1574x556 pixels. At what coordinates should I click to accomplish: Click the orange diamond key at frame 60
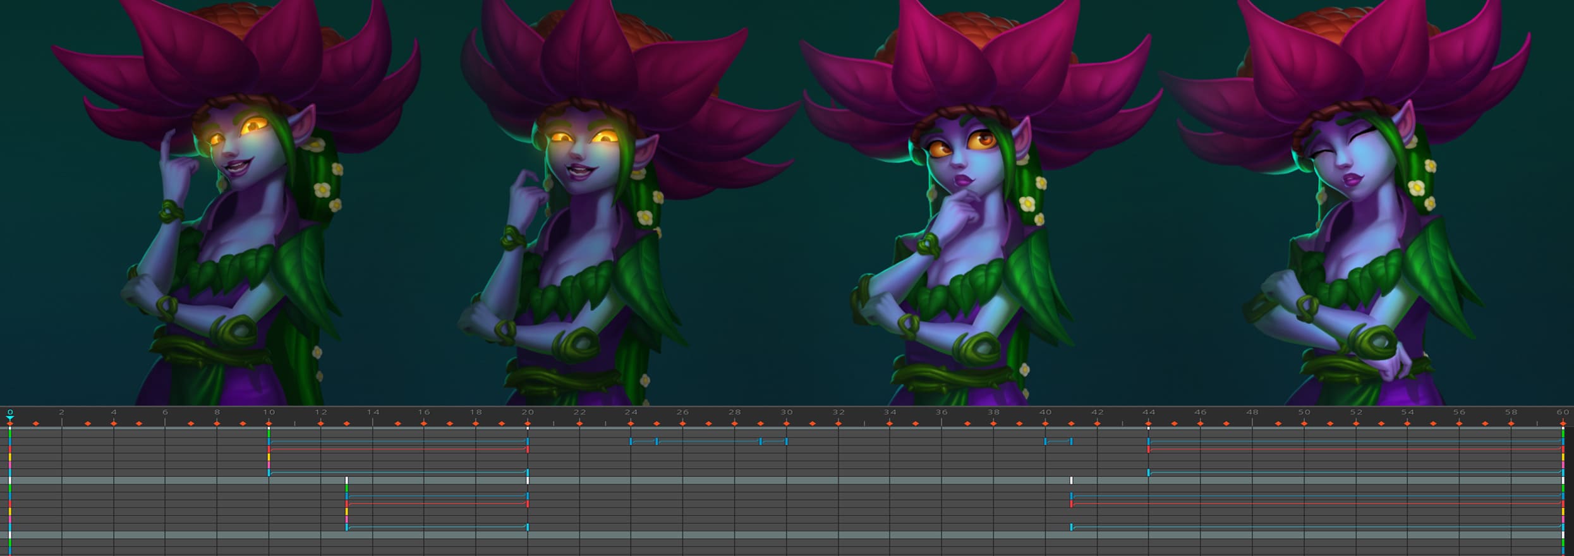coord(1563,423)
